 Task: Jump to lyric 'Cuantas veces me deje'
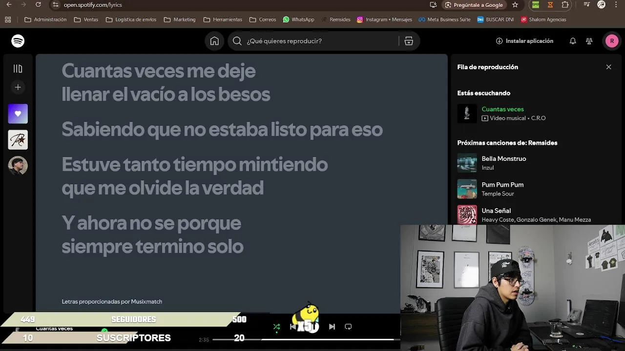point(159,71)
